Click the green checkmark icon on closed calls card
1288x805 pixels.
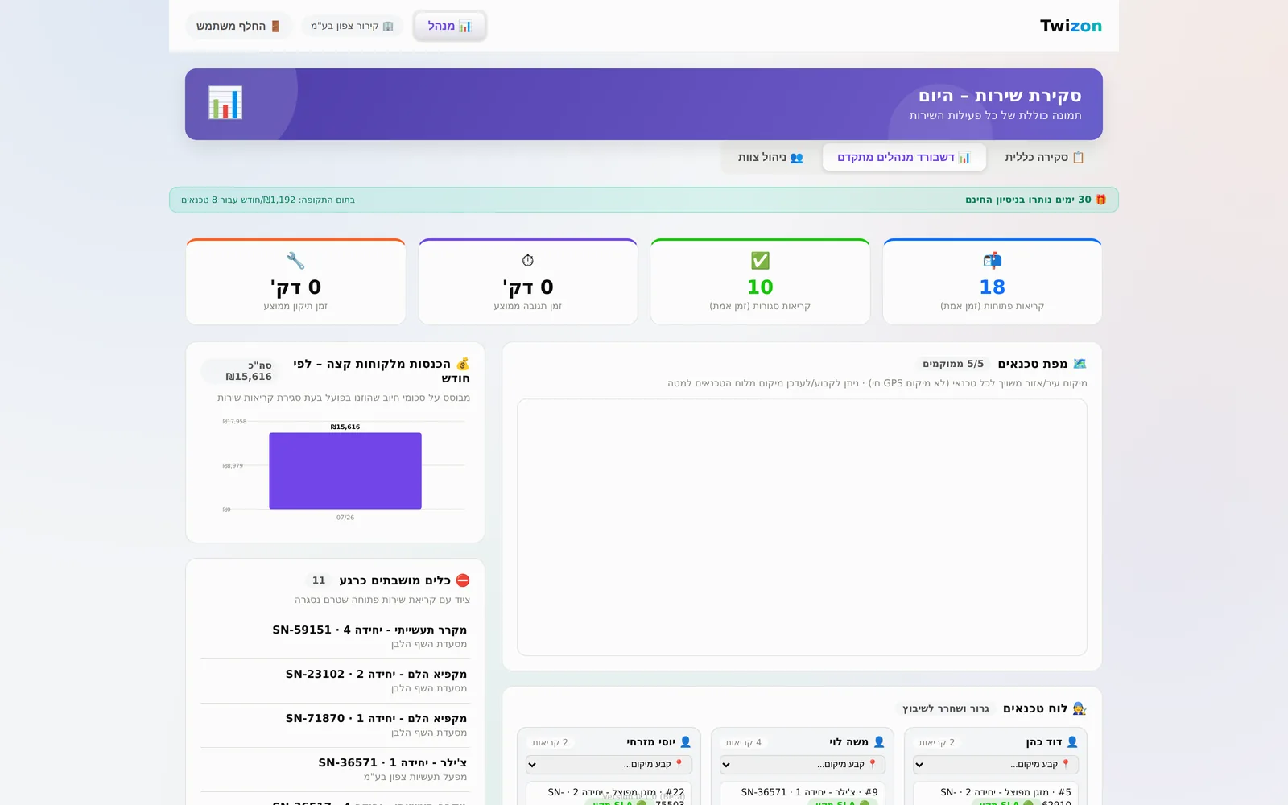pos(760,260)
